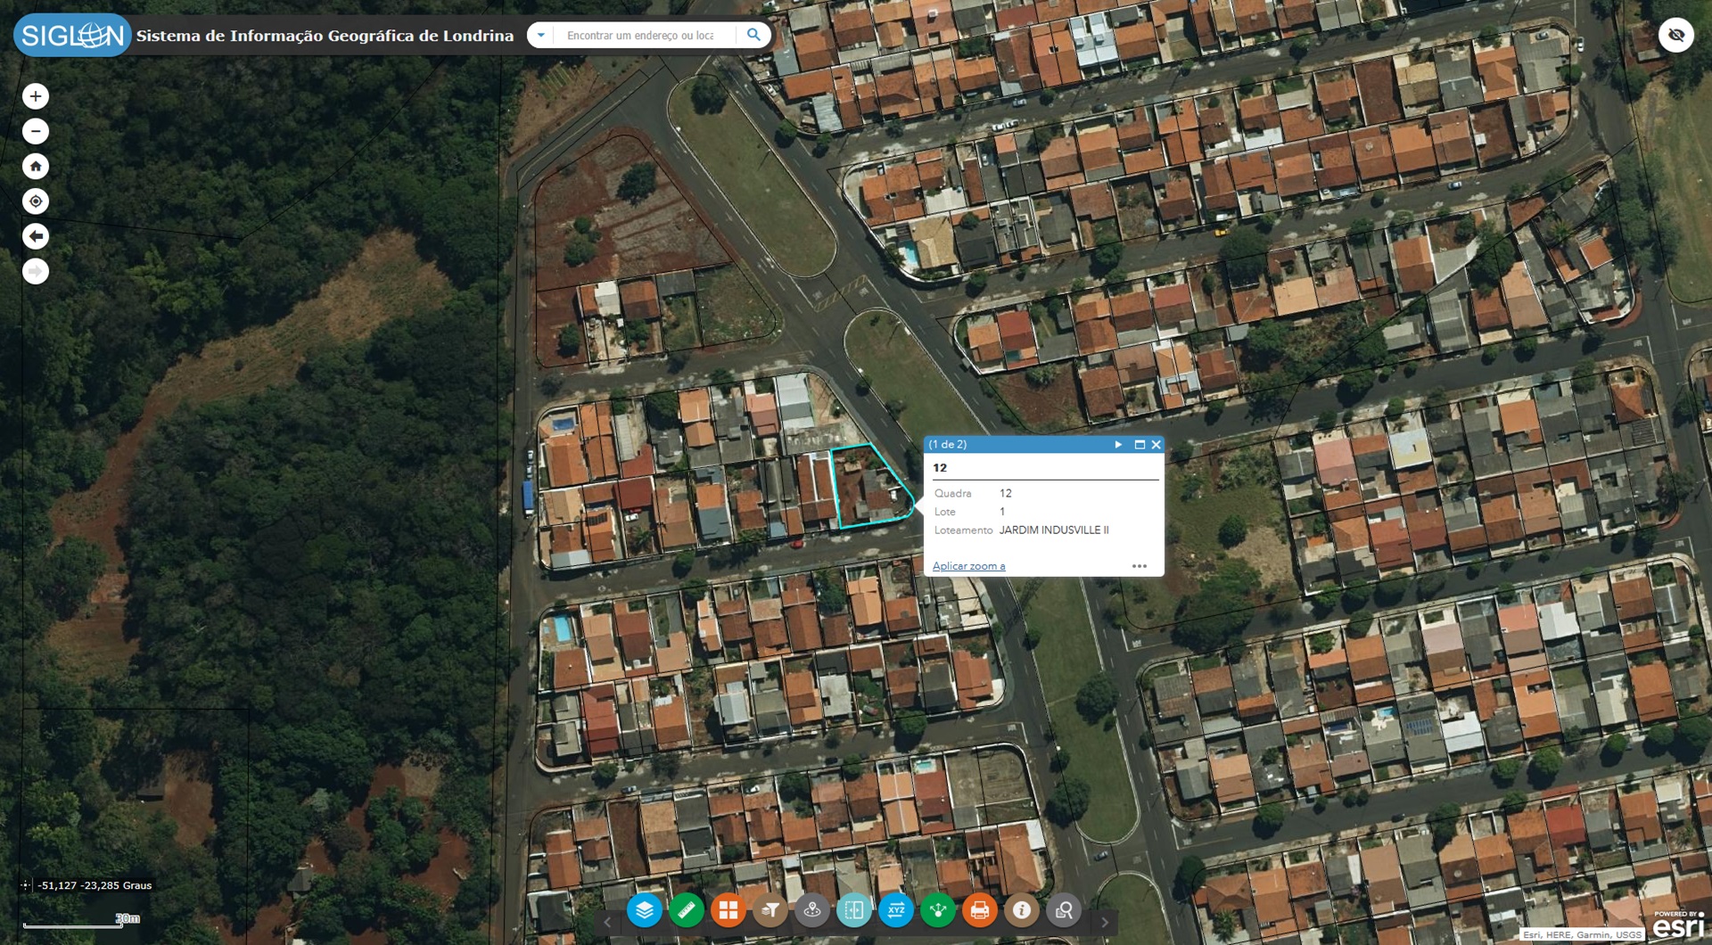Toggle the hidden-eye visibility button
The image size is (1712, 945).
click(x=1676, y=36)
